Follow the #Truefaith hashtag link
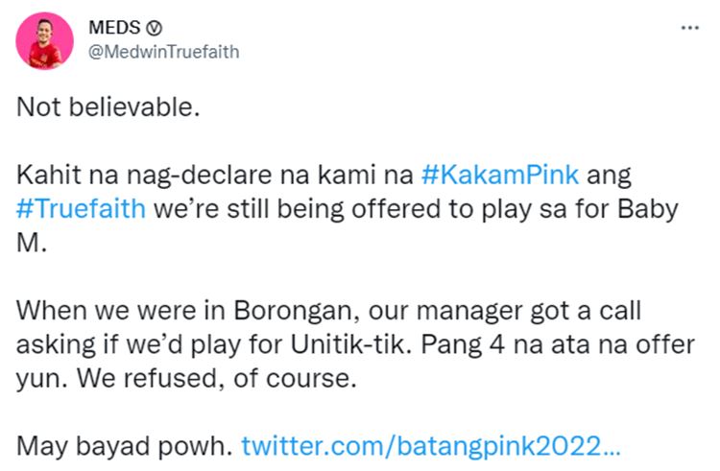The height and width of the screenshot is (471, 720). (82, 207)
